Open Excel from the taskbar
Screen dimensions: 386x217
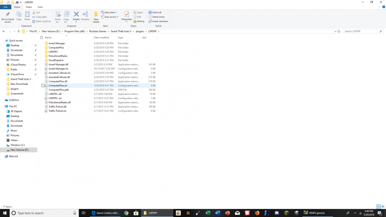pos(208,213)
